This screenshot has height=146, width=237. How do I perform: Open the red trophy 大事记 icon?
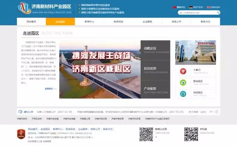click(183, 71)
